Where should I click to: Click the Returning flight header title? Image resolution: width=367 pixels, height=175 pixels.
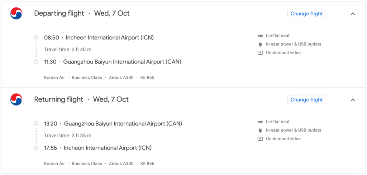pyautogui.click(x=58, y=99)
